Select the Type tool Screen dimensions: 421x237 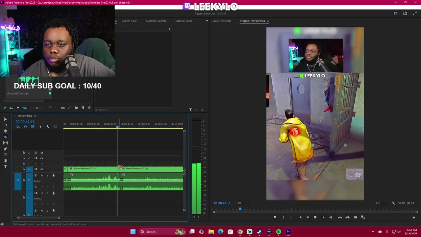pos(6,167)
